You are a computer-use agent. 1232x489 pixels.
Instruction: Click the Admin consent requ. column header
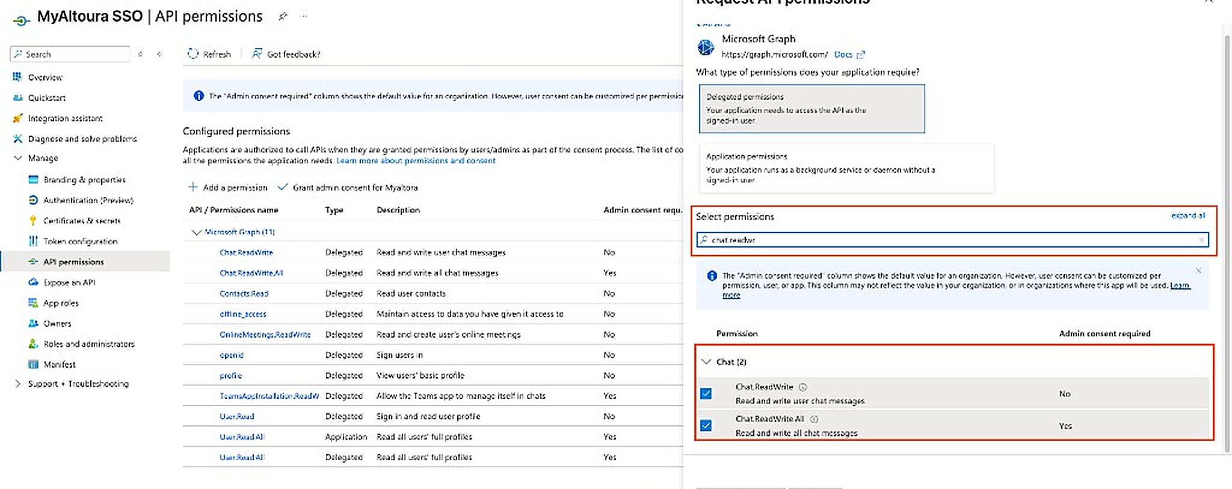[642, 210]
